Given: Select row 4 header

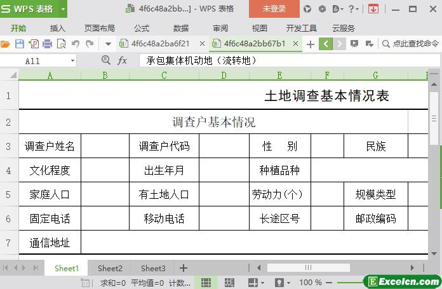Looking at the screenshot, I should pos(8,170).
